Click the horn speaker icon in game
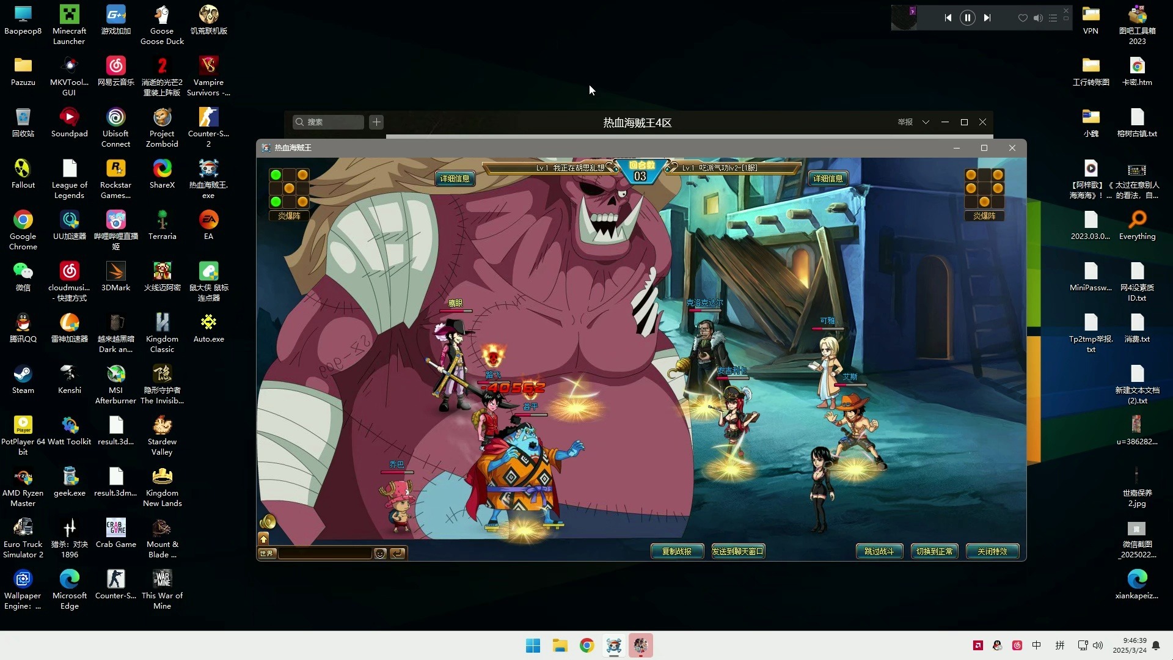Image resolution: width=1173 pixels, height=660 pixels. tap(268, 522)
